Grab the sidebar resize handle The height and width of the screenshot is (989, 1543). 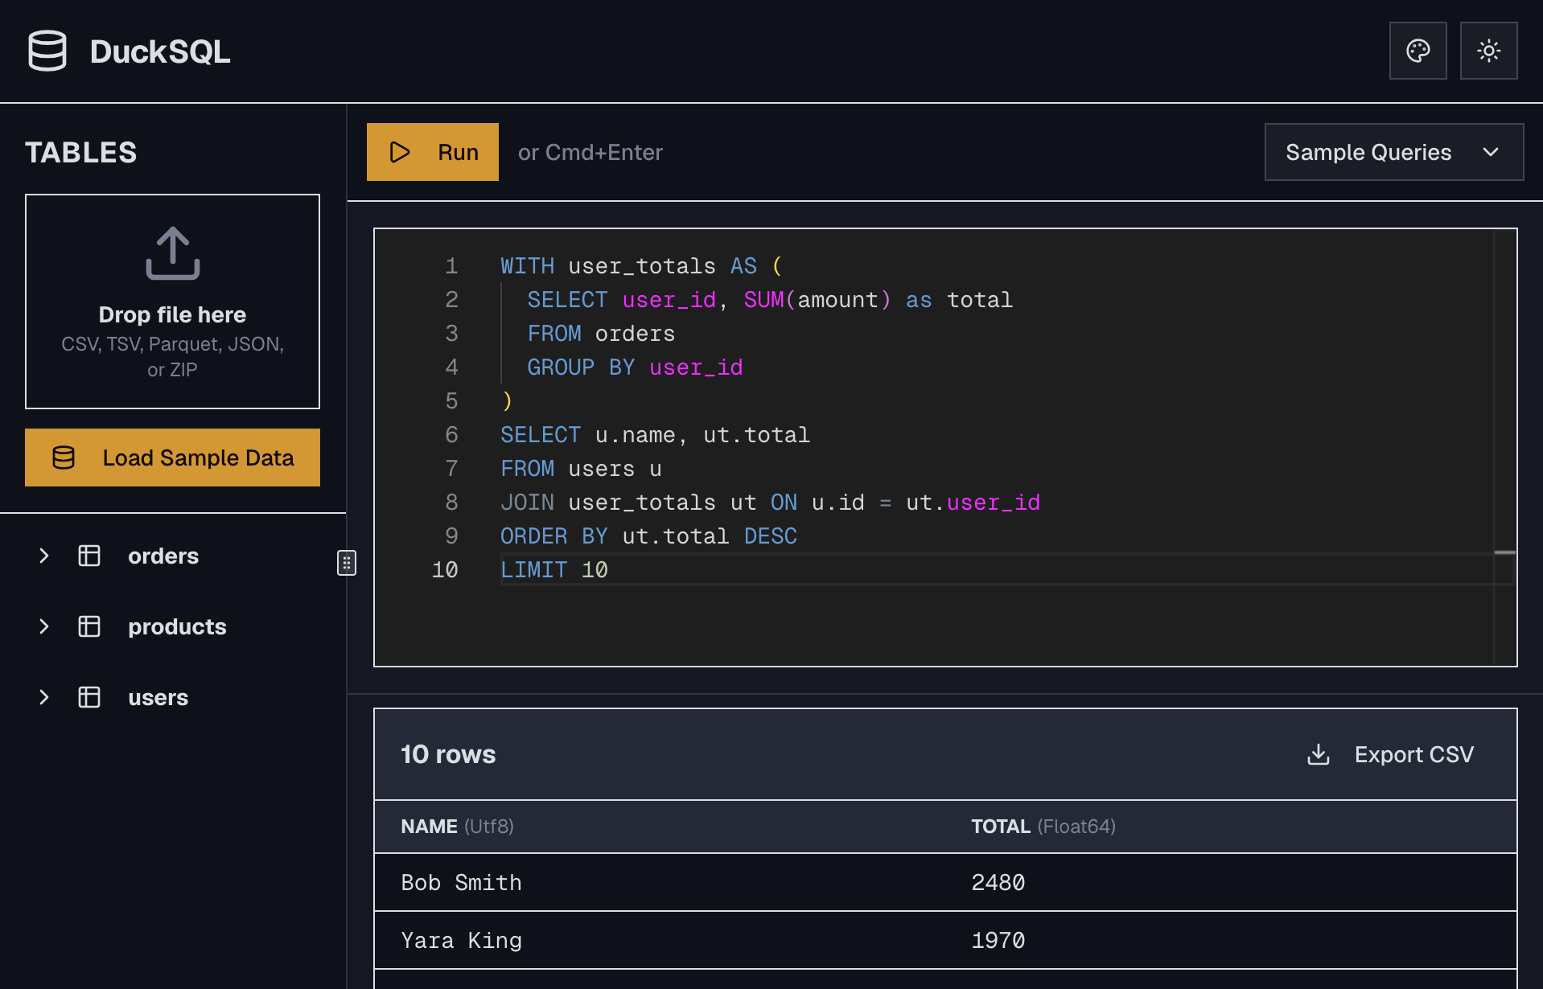[347, 563]
